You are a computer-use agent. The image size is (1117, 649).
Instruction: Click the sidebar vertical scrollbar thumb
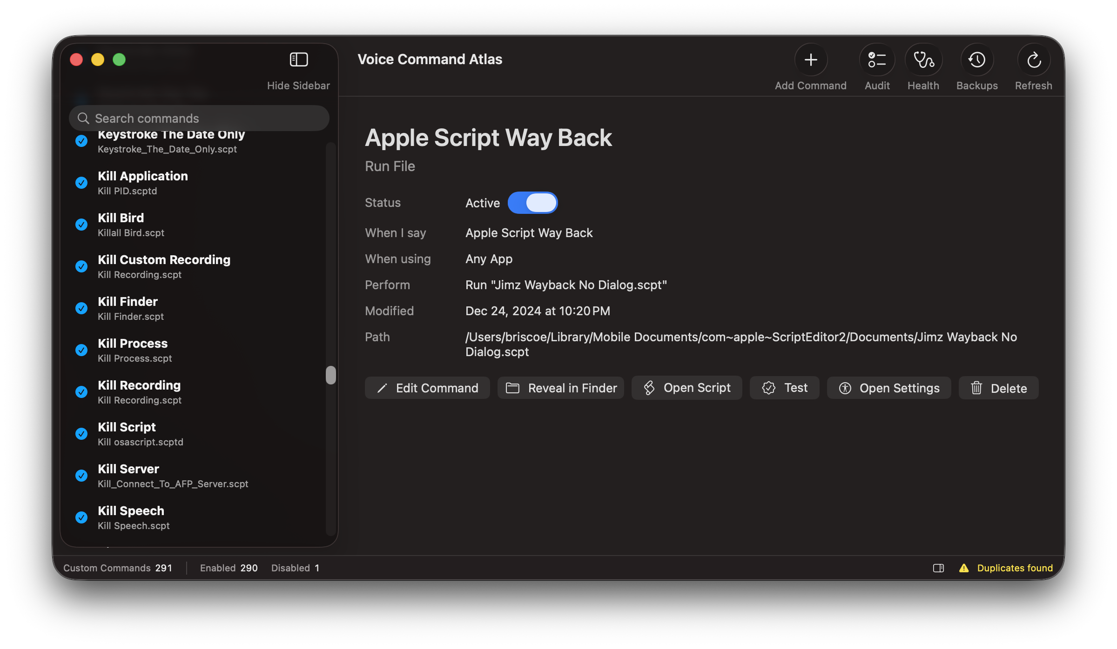click(x=331, y=375)
